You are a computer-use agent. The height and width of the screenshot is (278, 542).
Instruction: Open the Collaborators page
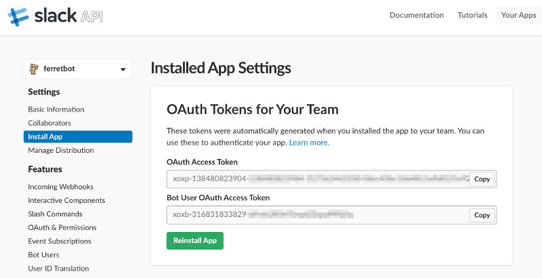pos(49,123)
